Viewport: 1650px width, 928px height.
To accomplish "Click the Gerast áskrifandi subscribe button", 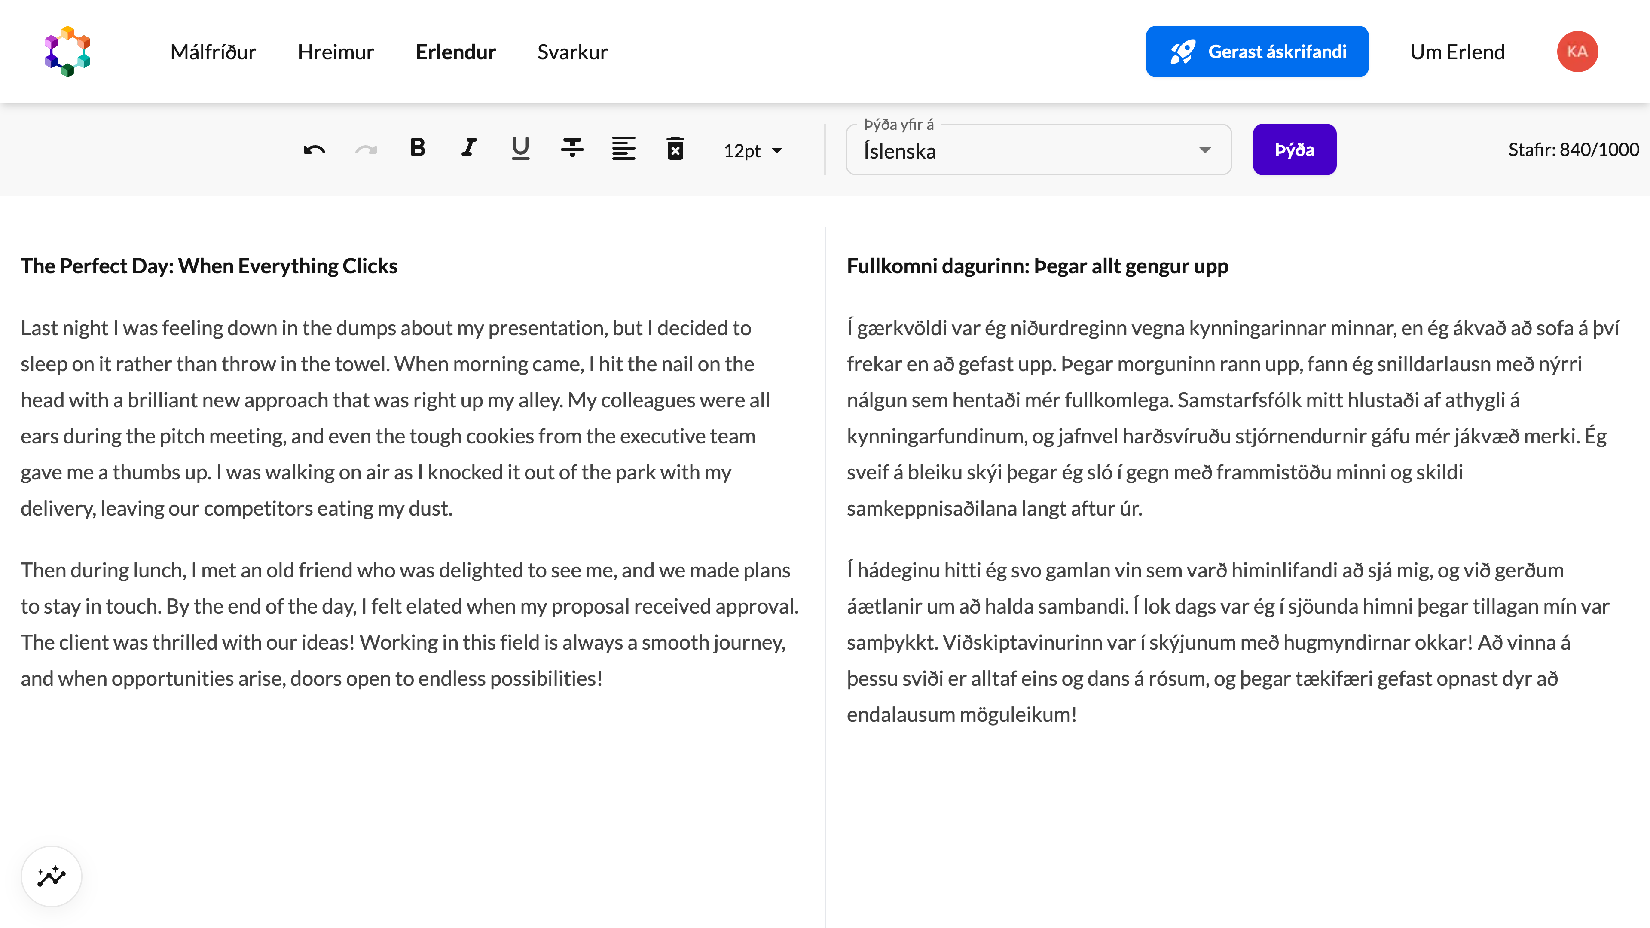I will tap(1257, 51).
